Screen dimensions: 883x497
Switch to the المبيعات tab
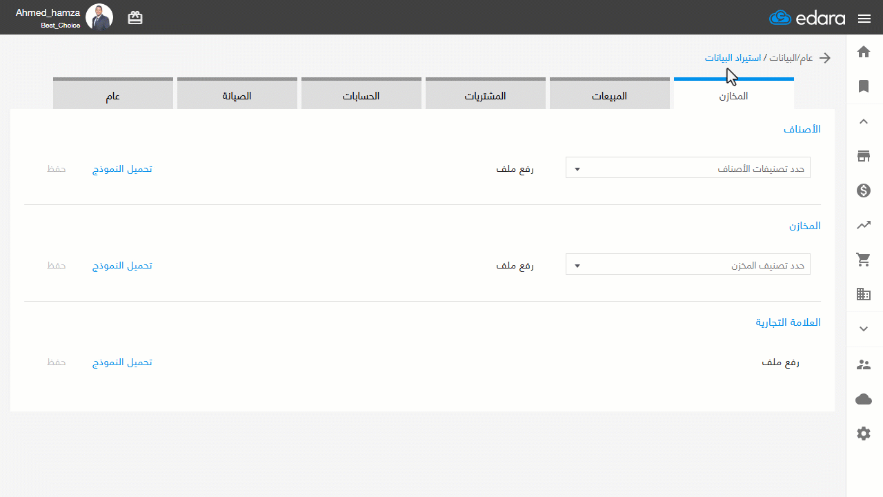pos(610,94)
